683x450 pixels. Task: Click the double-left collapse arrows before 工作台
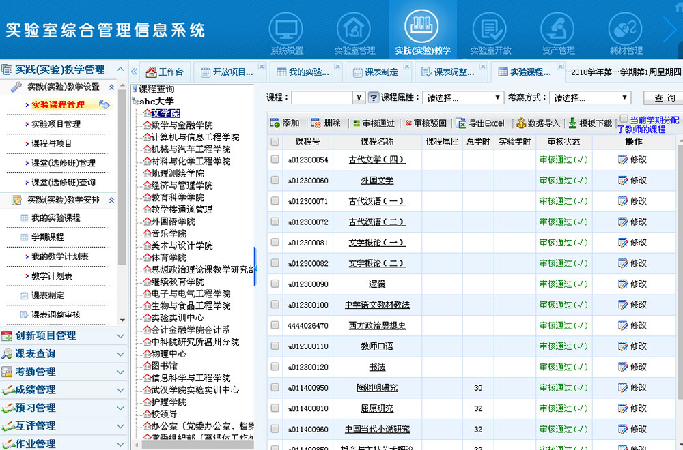134,72
